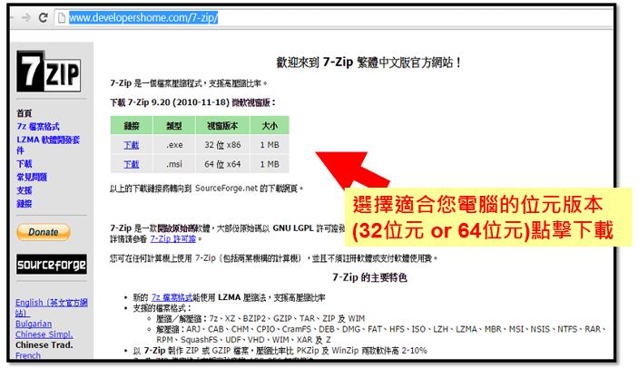Click the sourceforge logo badge
Screen dimensions: 638x368
(51, 265)
